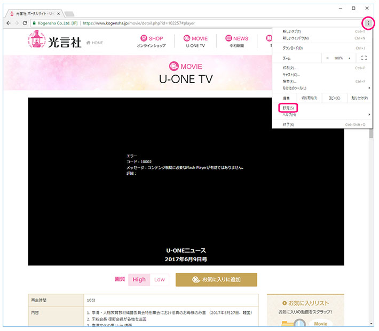Open ダウンロード(D) from the menu
Viewport: 379px width, 331px height.
tap(322, 48)
